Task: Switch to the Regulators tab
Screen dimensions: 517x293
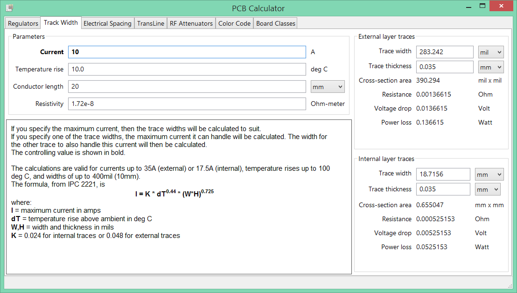Action: [23, 23]
